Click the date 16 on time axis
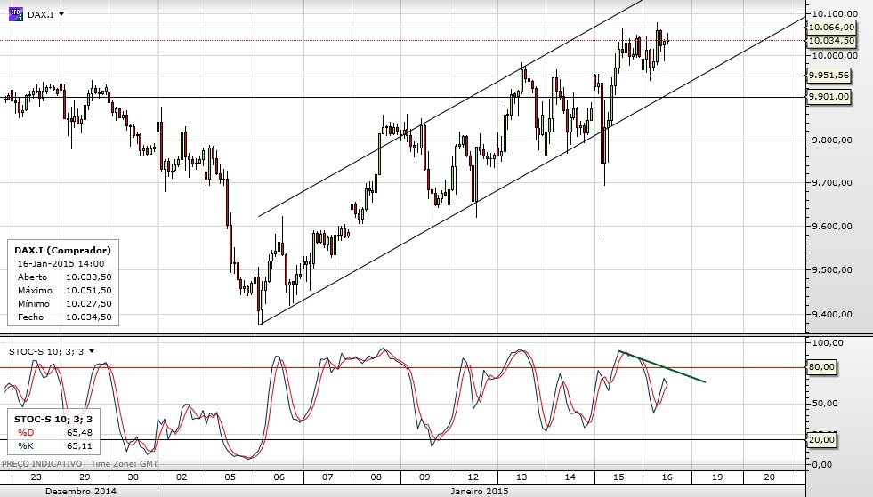The height and width of the screenshot is (497, 873). coord(667,477)
